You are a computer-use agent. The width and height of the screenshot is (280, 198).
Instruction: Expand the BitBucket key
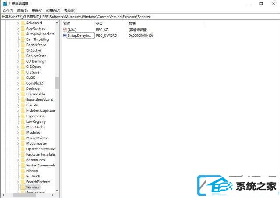click(18, 50)
